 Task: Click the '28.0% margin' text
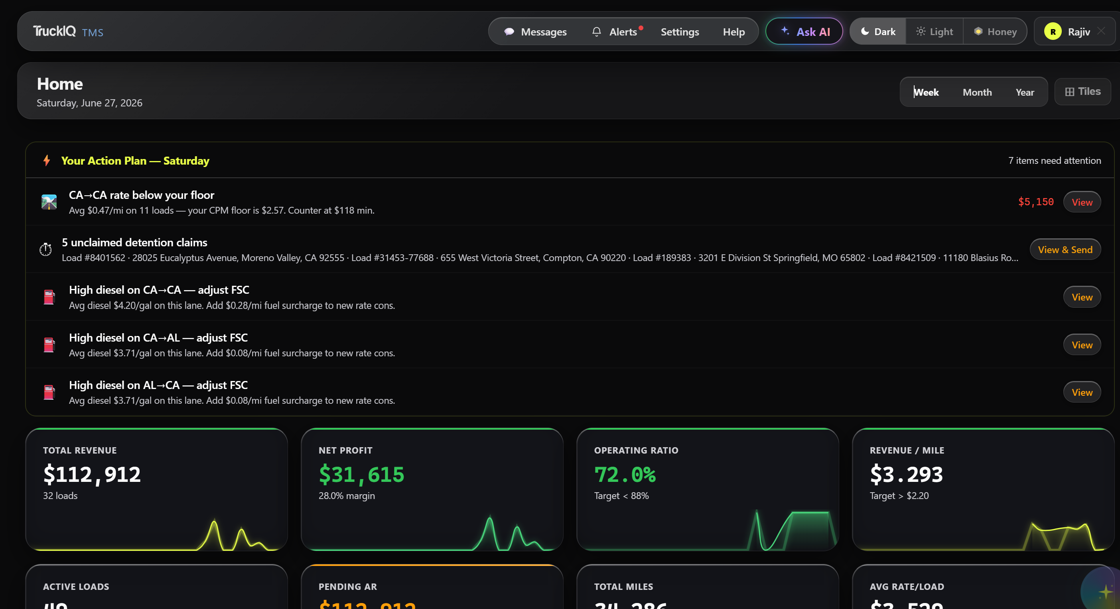coord(347,496)
